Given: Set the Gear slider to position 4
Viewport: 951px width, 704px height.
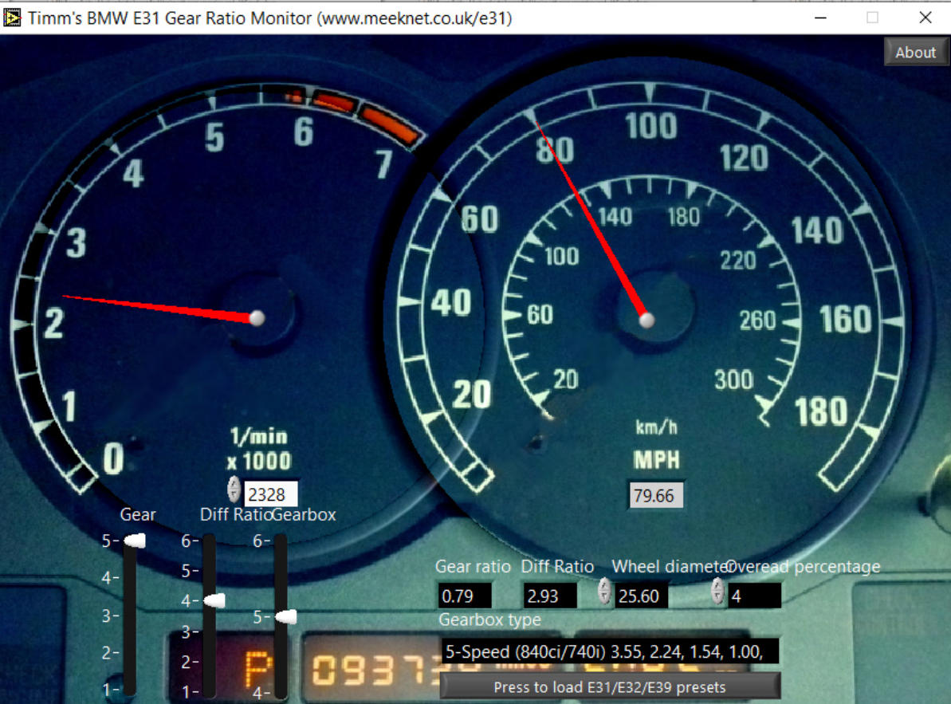Looking at the screenshot, I should (x=130, y=578).
